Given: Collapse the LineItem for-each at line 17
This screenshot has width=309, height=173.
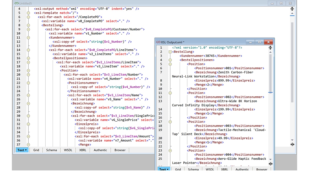Looking at the screenshot, I should point(28,62).
